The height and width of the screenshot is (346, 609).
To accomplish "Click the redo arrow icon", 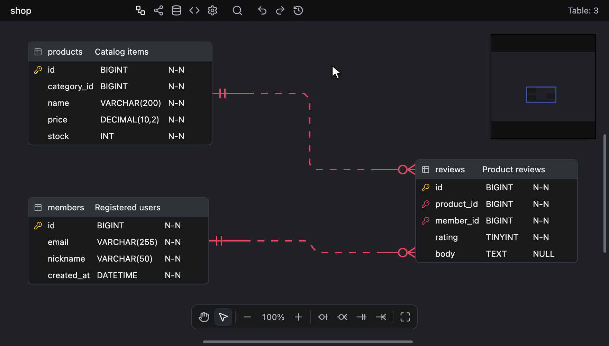I will point(280,10).
